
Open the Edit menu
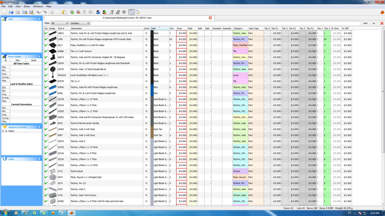click(11, 6)
